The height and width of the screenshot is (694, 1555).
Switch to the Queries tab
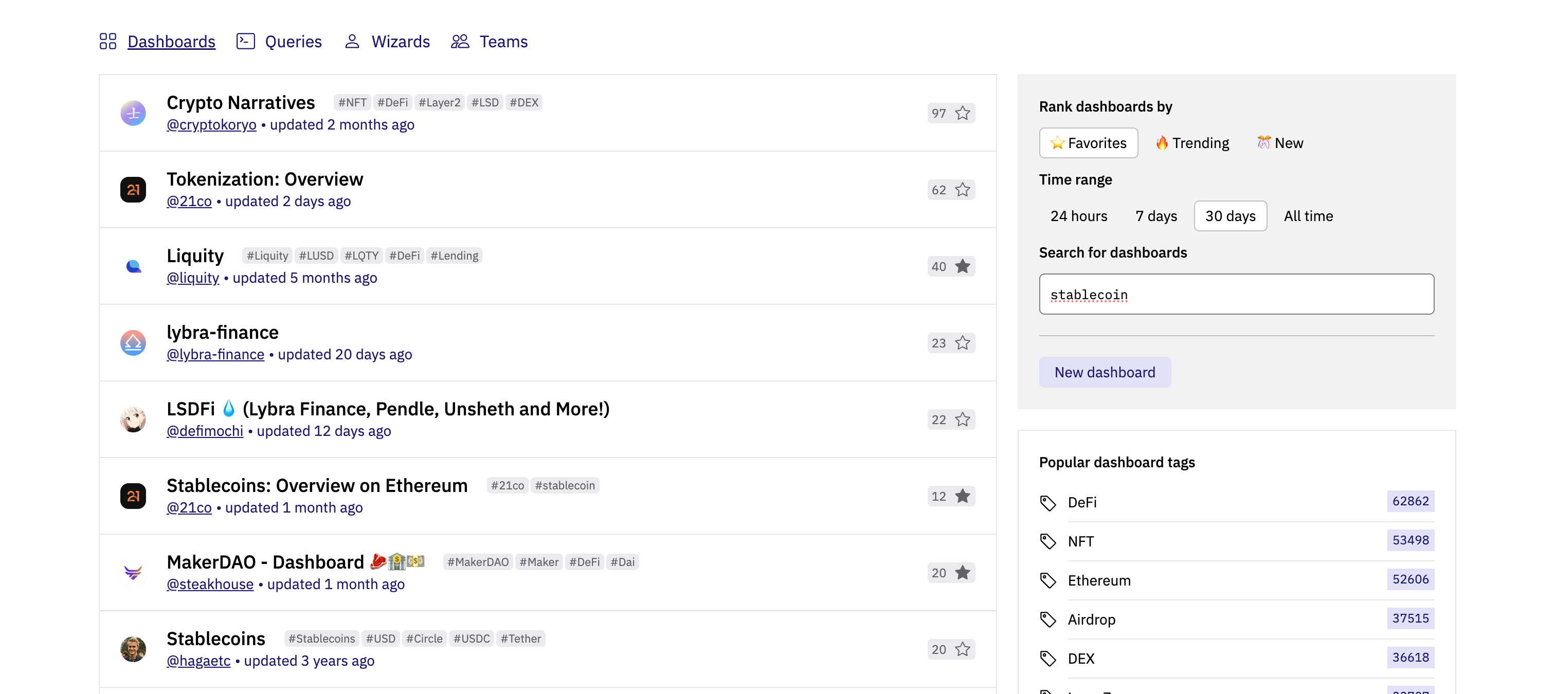(294, 41)
